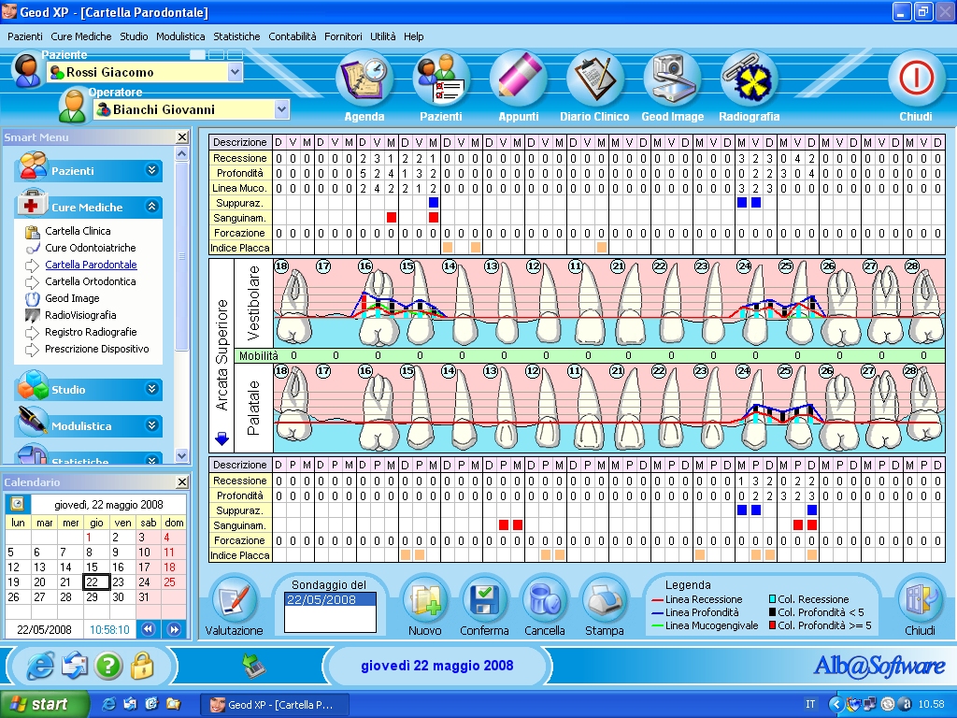Click the Windows start button
Screen dimensions: 957x718
click(43, 704)
